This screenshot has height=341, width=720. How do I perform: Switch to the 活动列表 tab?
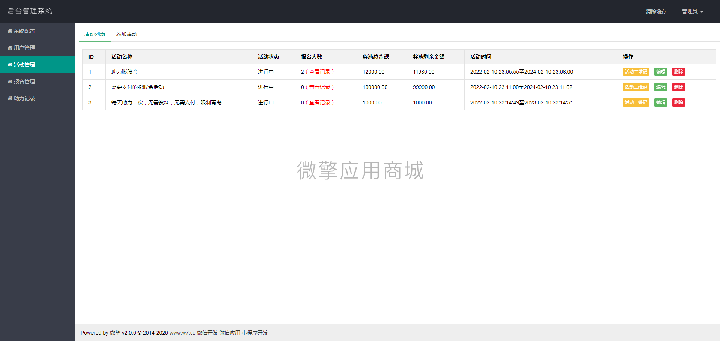94,34
